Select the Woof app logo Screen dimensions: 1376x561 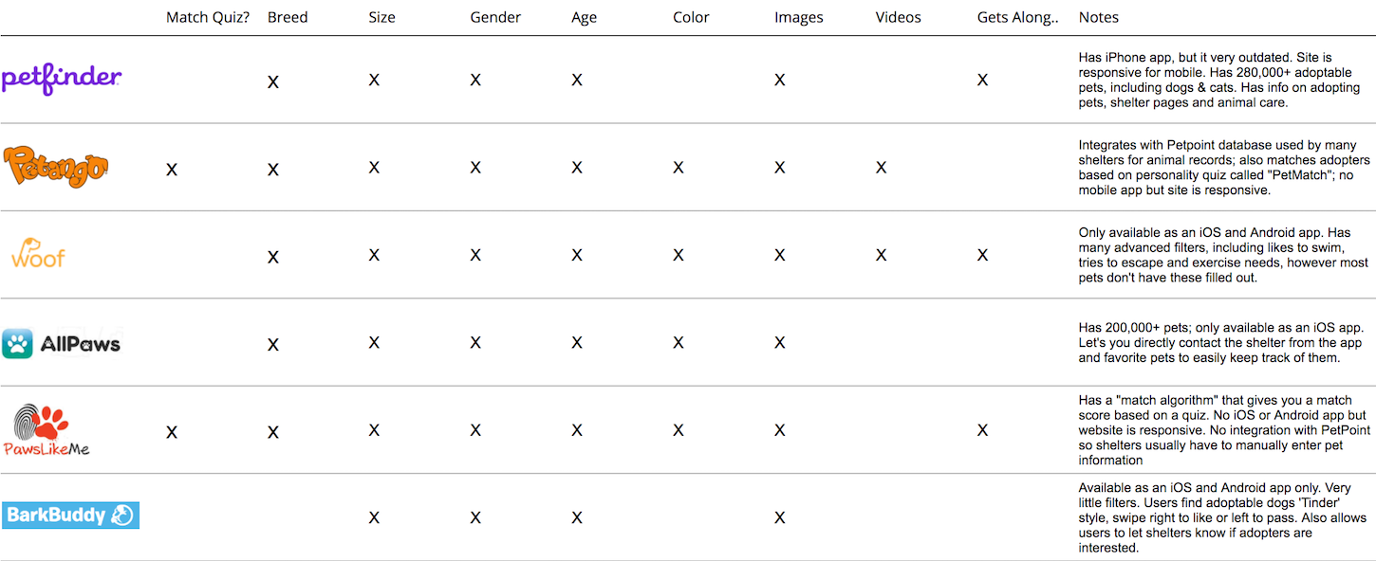point(38,254)
